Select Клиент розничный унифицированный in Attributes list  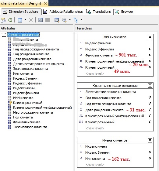42,108
